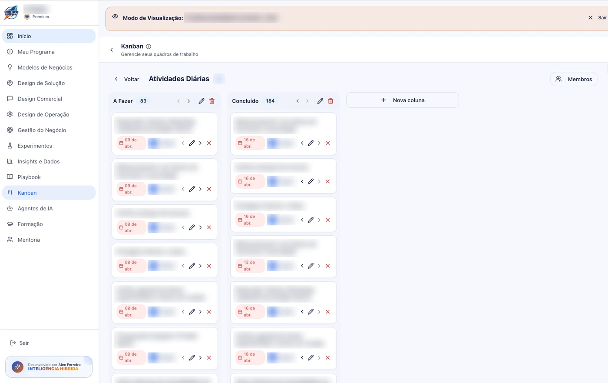Edit the A Fazer column name
608x383 pixels.
click(x=202, y=101)
